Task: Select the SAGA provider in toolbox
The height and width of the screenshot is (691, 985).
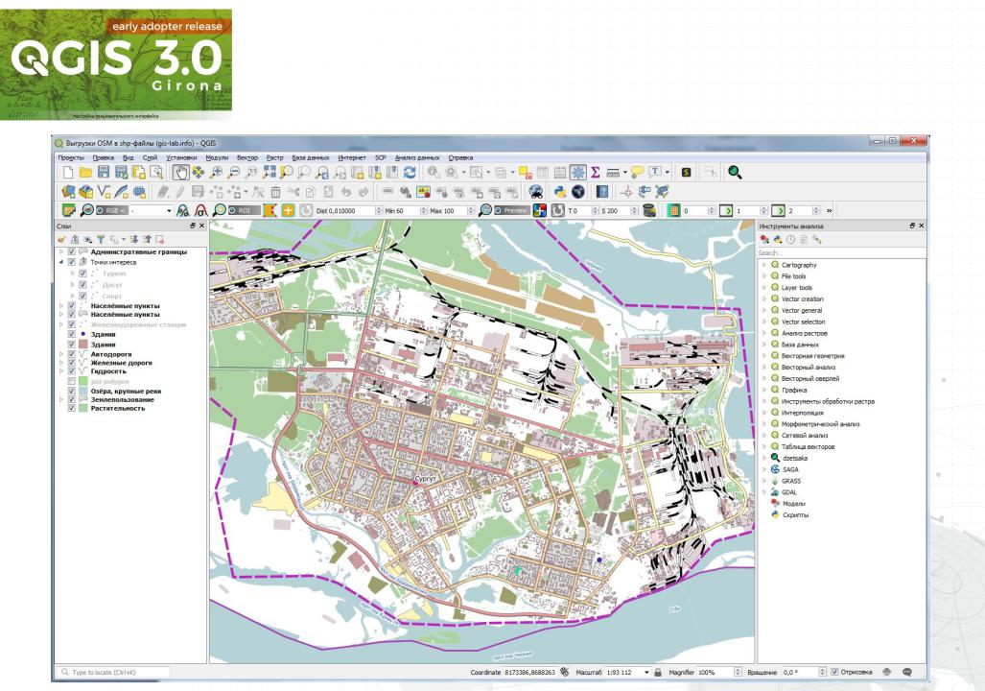Action: point(790,469)
